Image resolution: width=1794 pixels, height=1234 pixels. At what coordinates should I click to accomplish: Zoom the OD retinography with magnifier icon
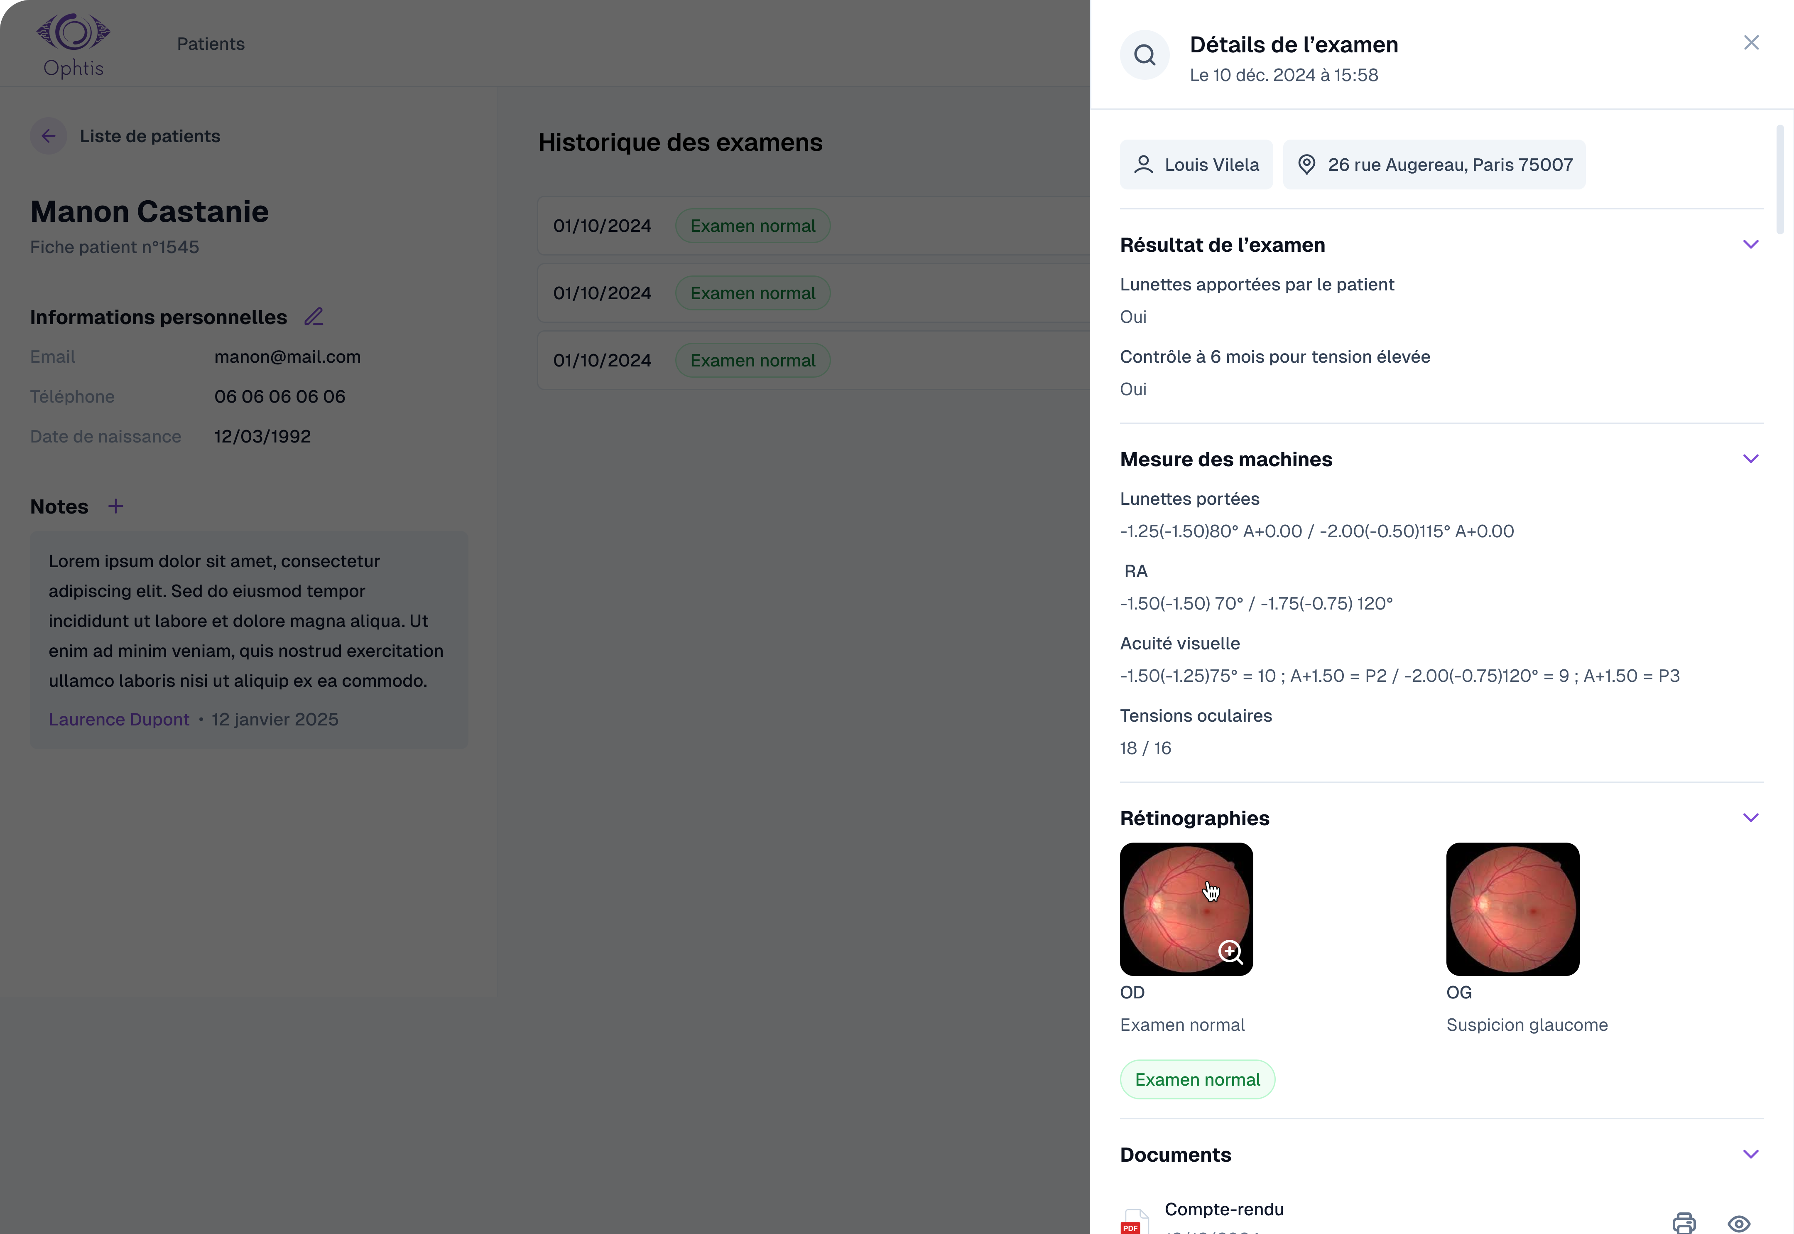pos(1230,952)
